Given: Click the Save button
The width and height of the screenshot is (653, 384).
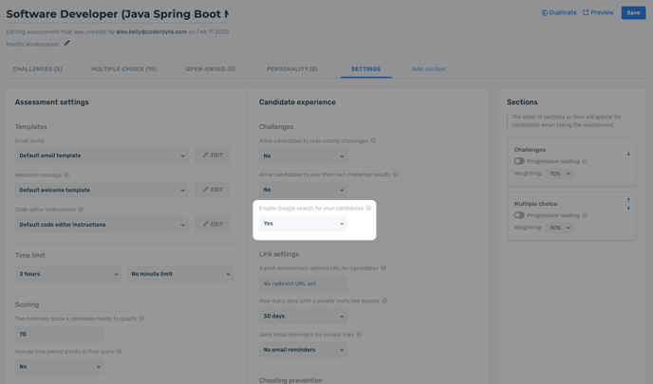Looking at the screenshot, I should point(633,13).
